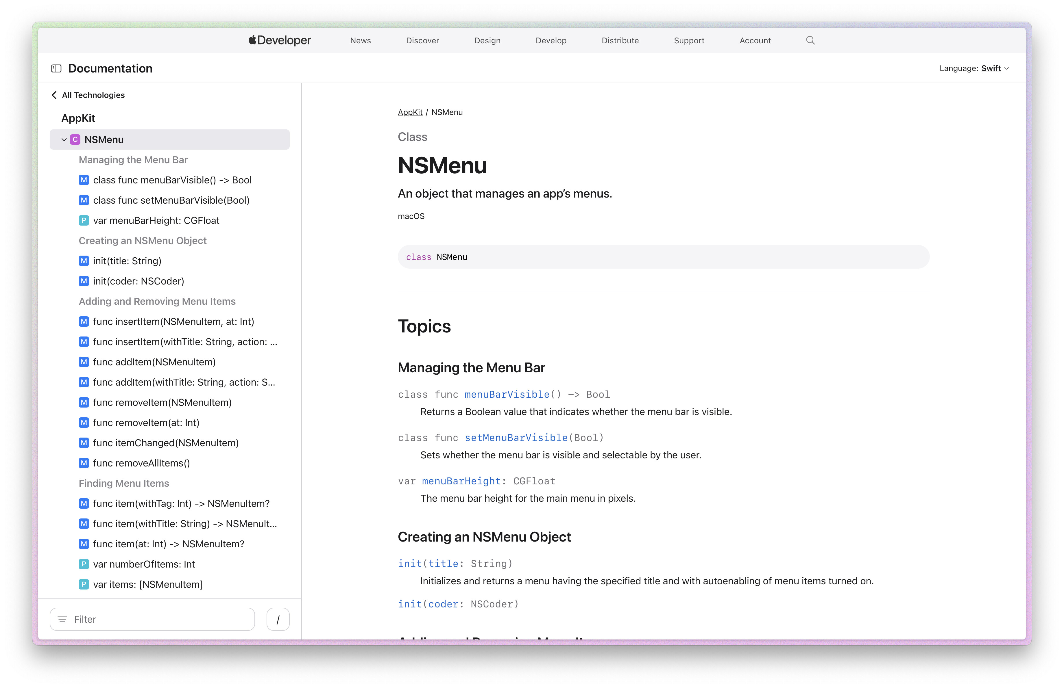Click the Apple Developer logo
This screenshot has width=1064, height=688.
click(280, 40)
